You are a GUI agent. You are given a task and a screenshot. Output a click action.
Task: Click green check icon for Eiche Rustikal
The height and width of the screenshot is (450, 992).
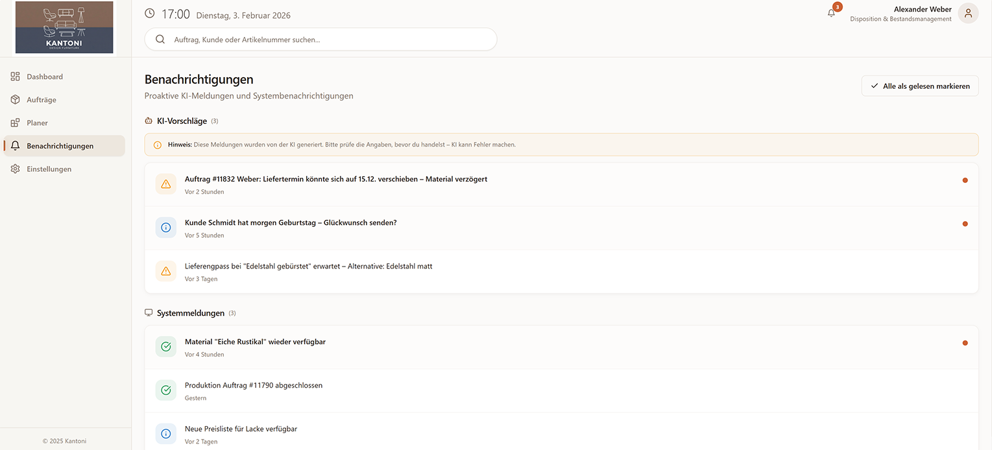(x=165, y=347)
